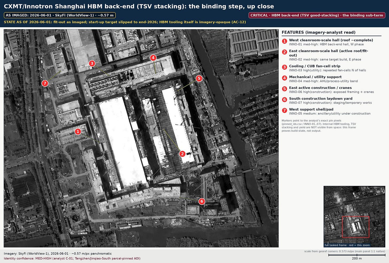Click legend bullet 6 beside South construction laydown yard
The image size is (389, 263).
(x=285, y=100)
